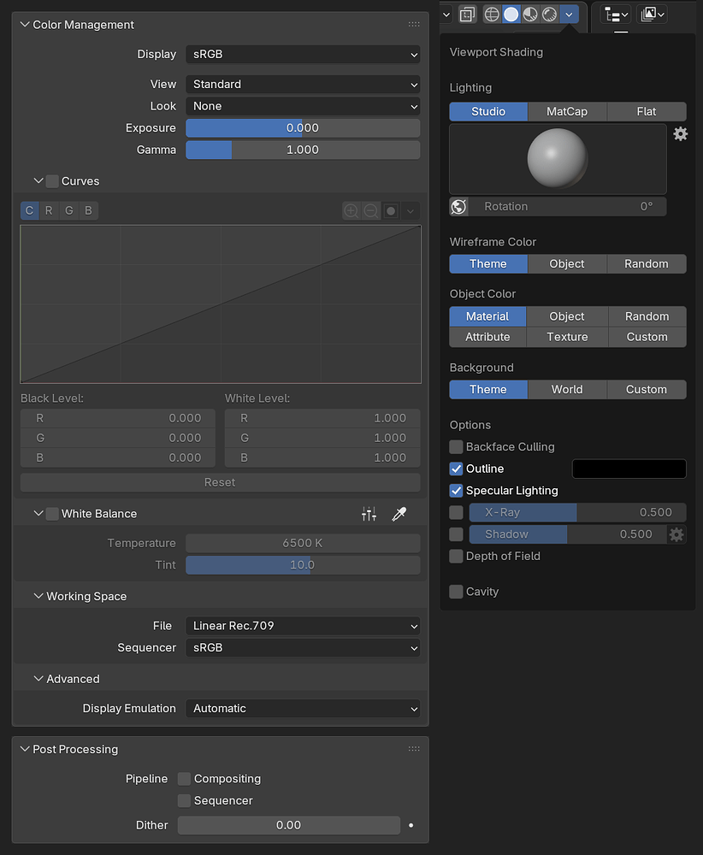Select the R curve channel
This screenshot has height=855, width=703.
(49, 210)
